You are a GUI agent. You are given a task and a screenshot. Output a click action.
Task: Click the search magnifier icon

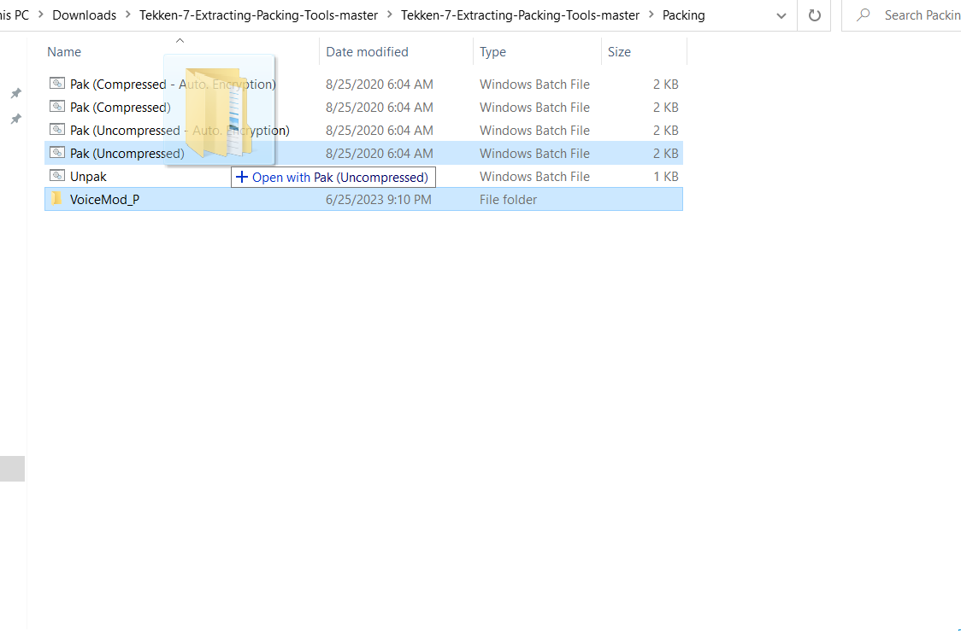pyautogui.click(x=863, y=15)
